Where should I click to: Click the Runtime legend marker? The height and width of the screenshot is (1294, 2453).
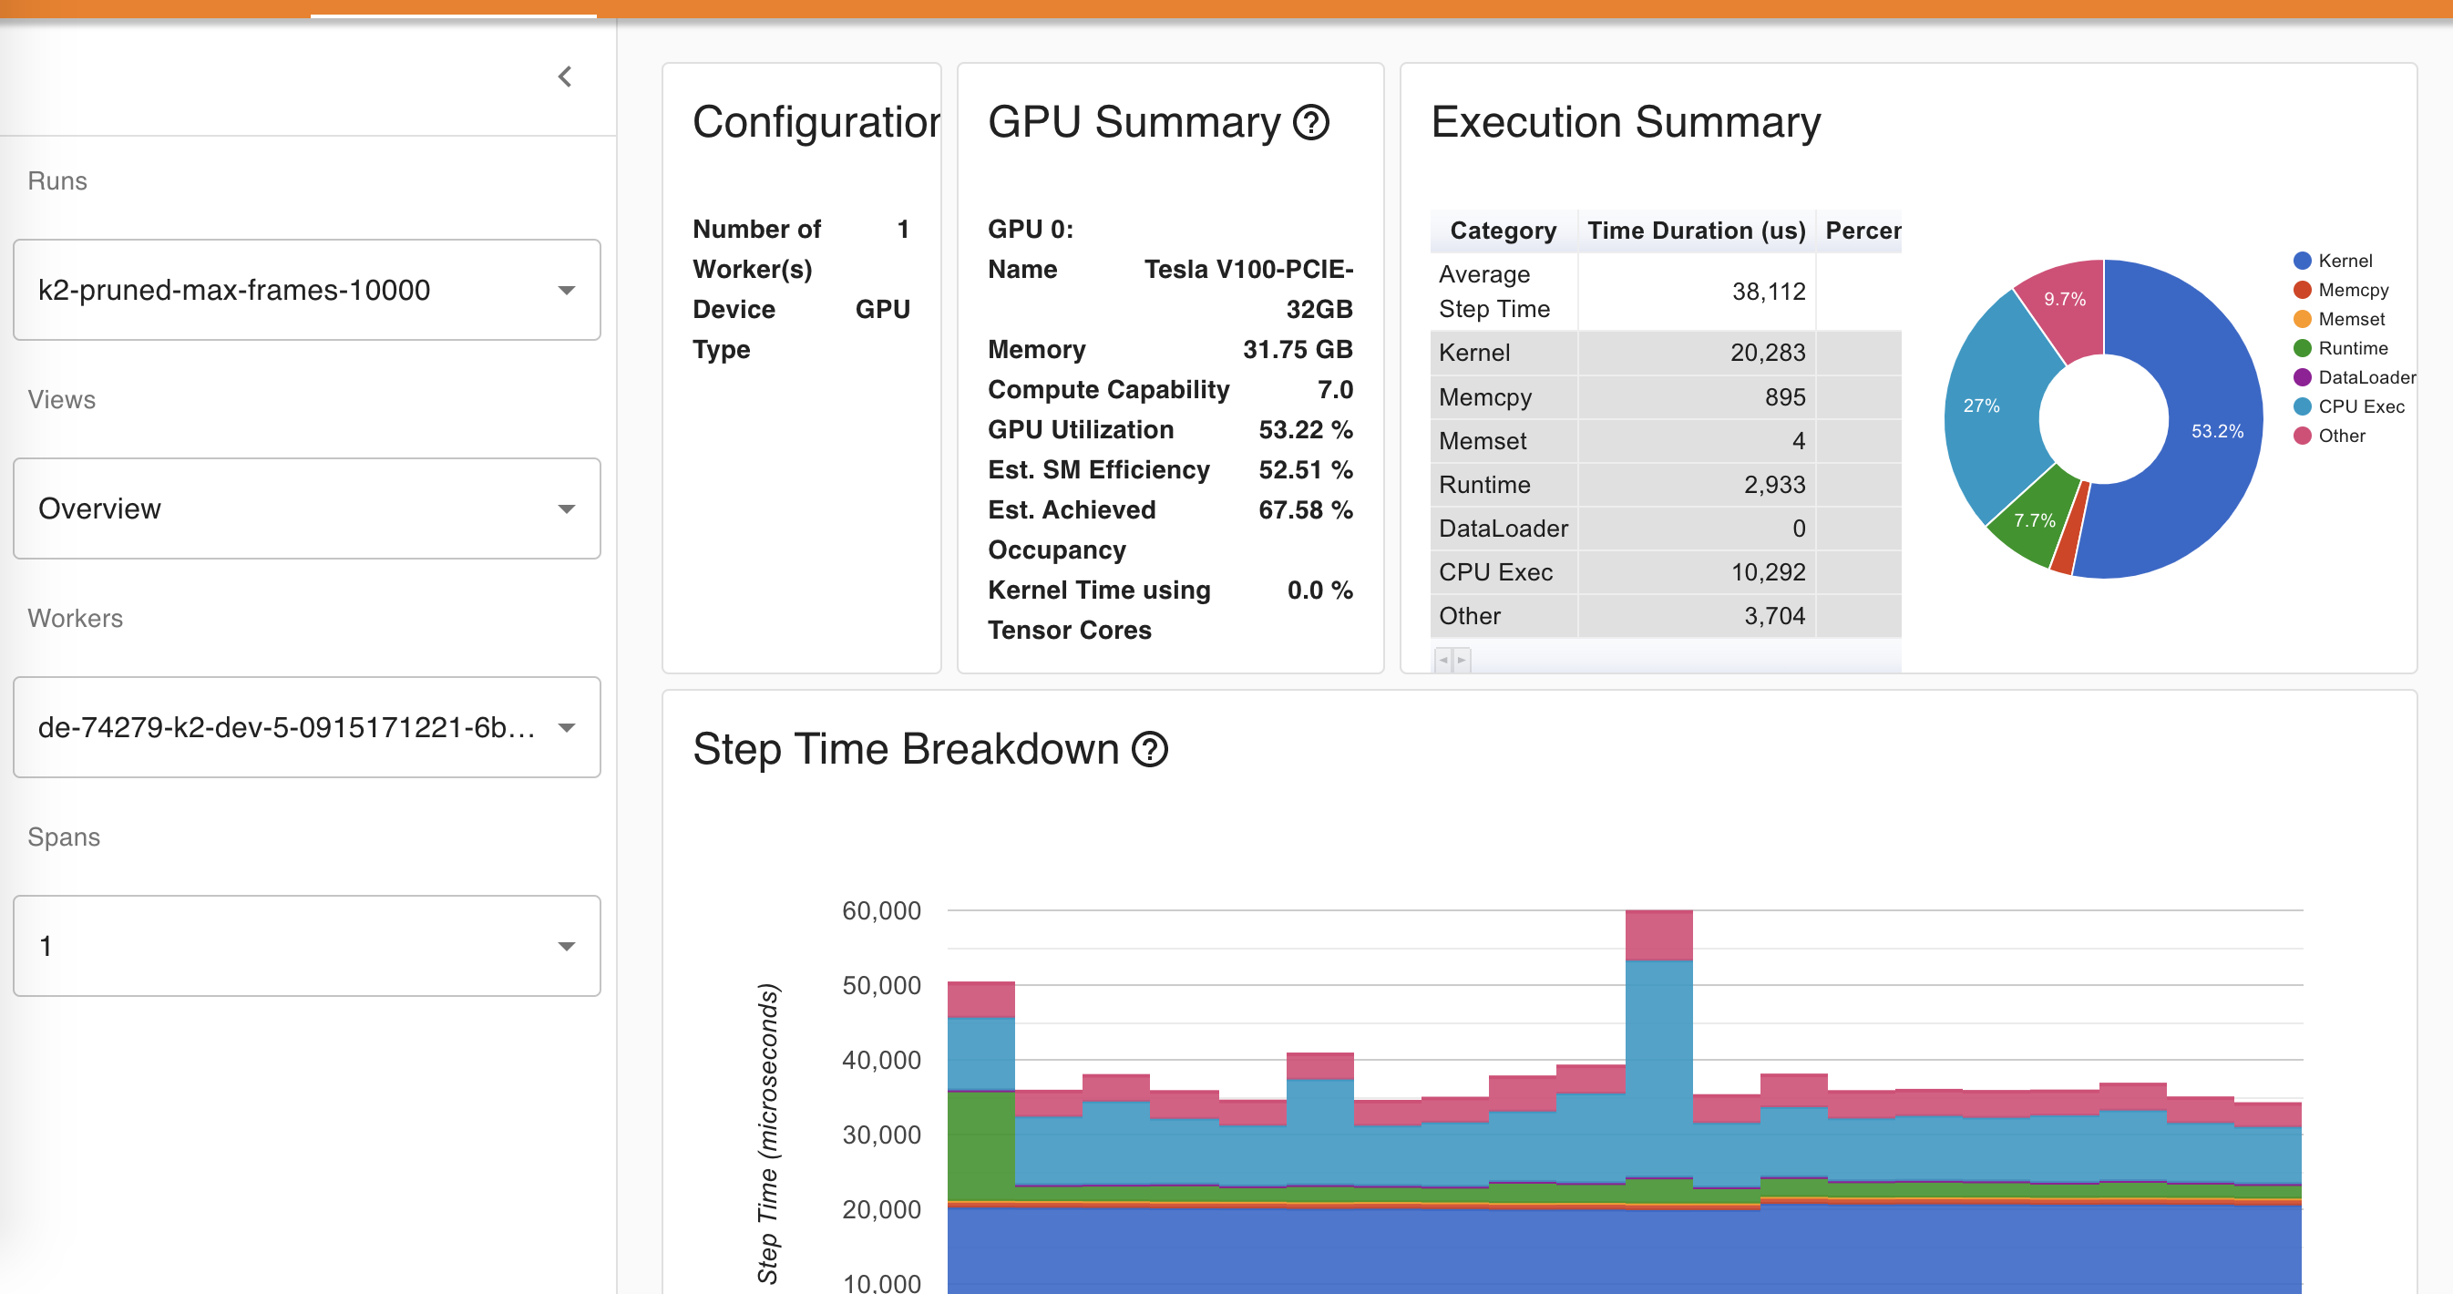pos(2303,348)
